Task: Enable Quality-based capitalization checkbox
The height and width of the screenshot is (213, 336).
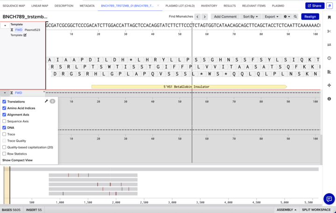Action: click(4, 147)
